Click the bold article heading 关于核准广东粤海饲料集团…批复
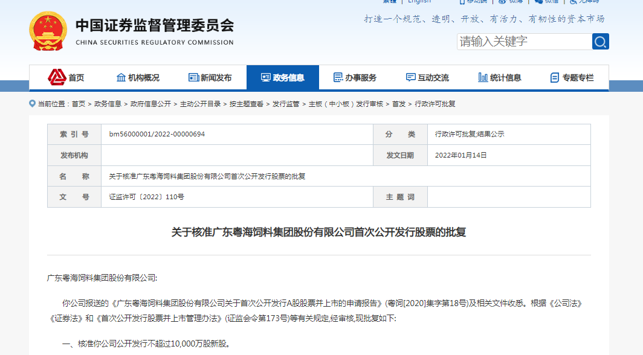The width and height of the screenshot is (643, 355). (318, 232)
